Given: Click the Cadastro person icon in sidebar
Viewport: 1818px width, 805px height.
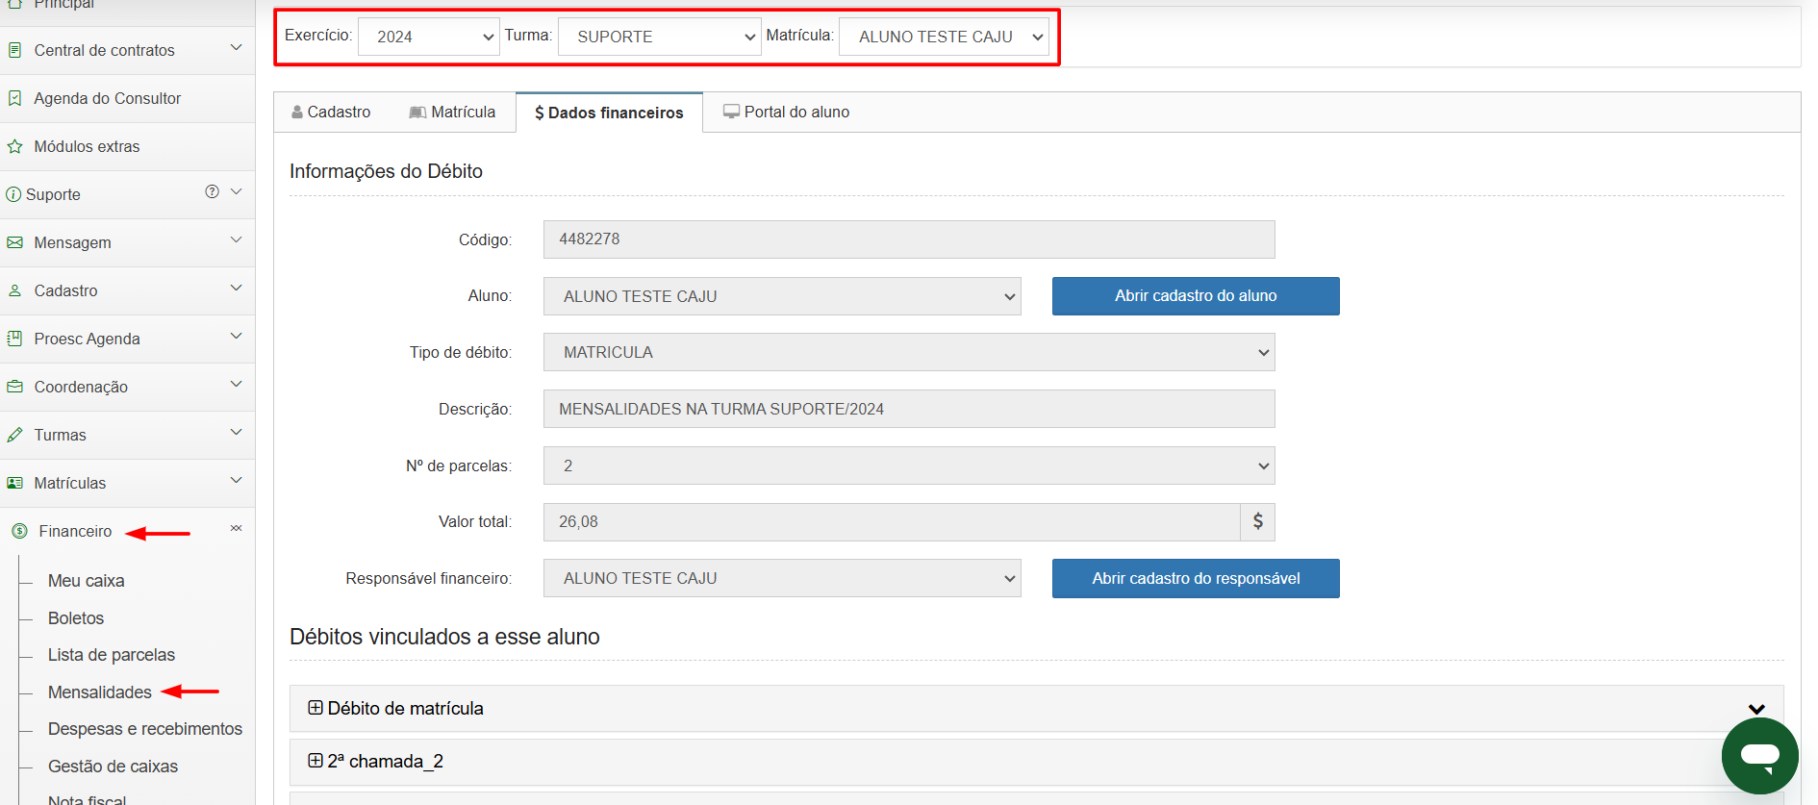Looking at the screenshot, I should pos(14,290).
